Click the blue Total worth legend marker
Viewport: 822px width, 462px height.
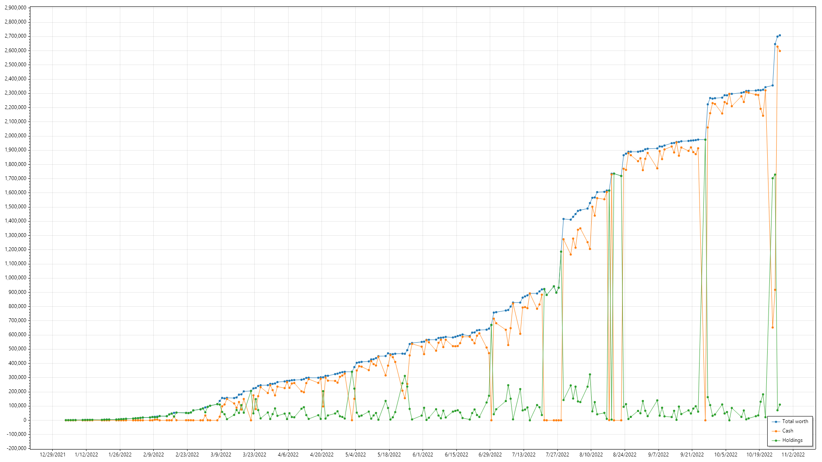pos(776,422)
